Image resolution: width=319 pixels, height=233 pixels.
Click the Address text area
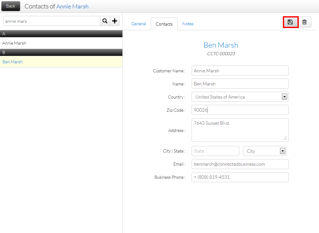[x=240, y=130]
